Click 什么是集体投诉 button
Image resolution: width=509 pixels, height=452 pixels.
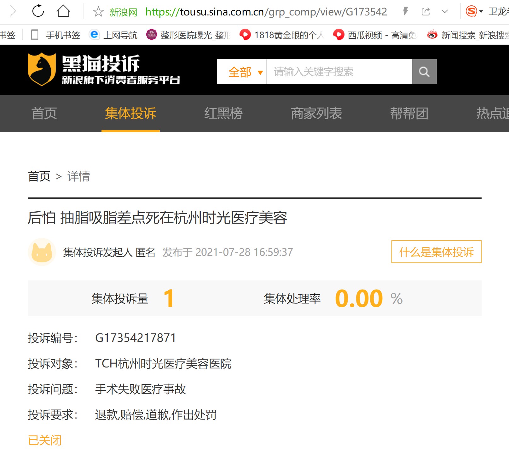436,252
